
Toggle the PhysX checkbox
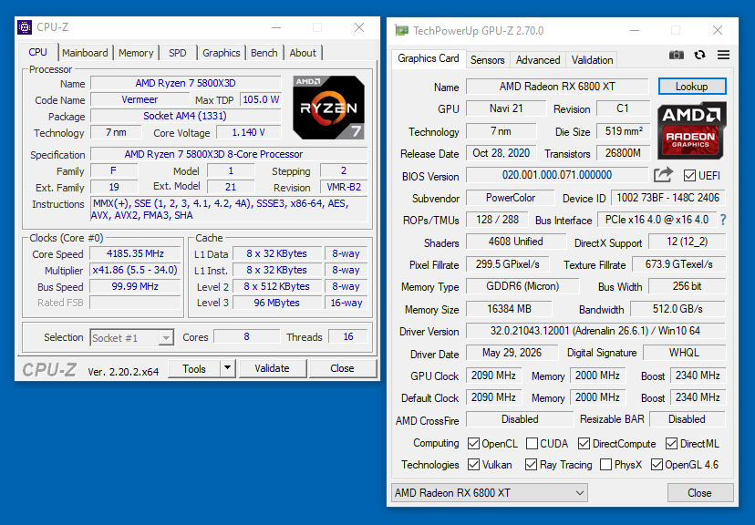[606, 465]
